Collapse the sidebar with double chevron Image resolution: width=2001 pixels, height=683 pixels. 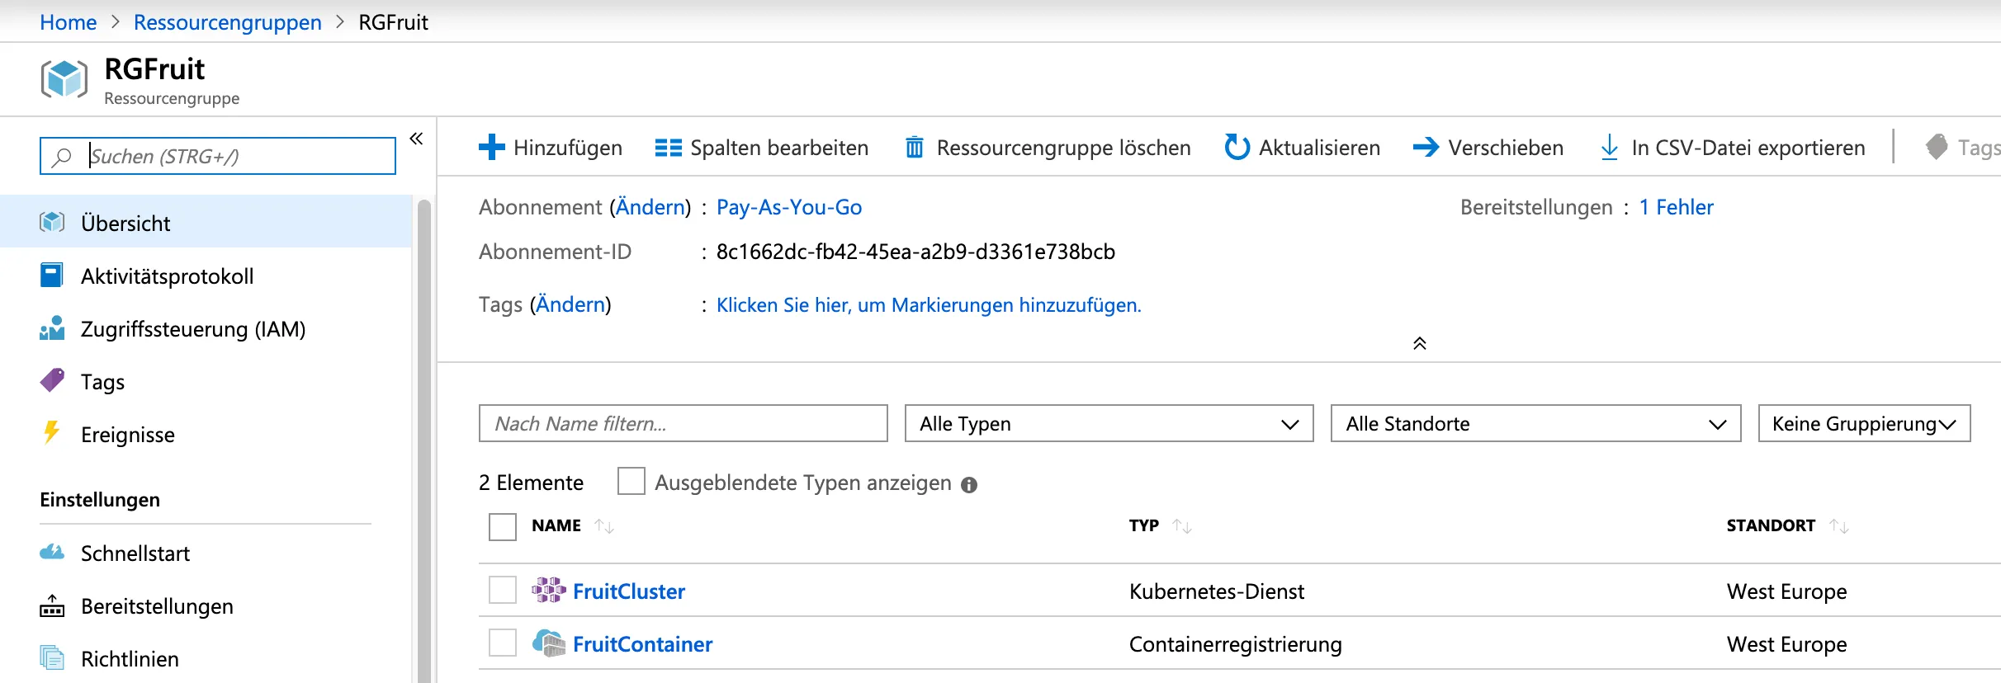tap(417, 139)
